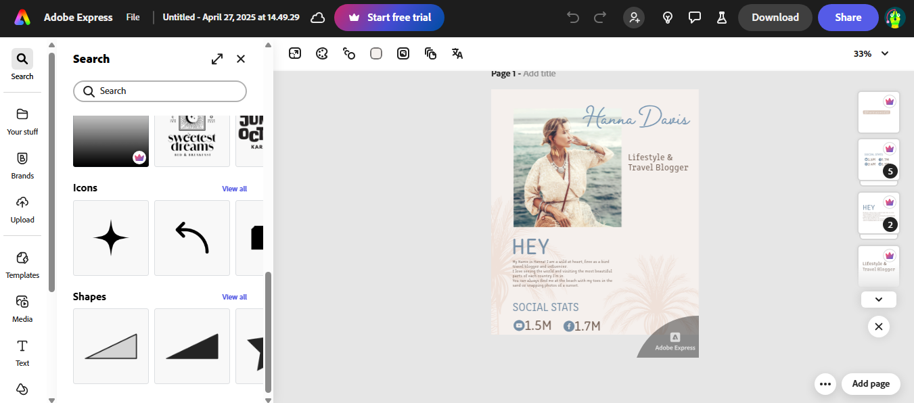Open the Brands panel
This screenshot has width=914, height=403.
tap(22, 165)
